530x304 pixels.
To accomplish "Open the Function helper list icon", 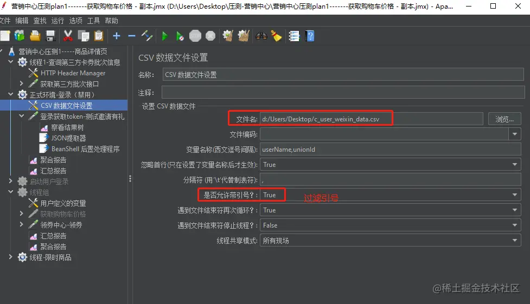I will click(294, 36).
